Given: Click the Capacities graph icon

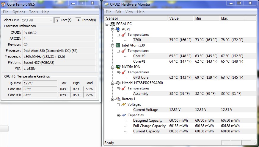Looking at the screenshot, I should pyautogui.click(x=124, y=115).
